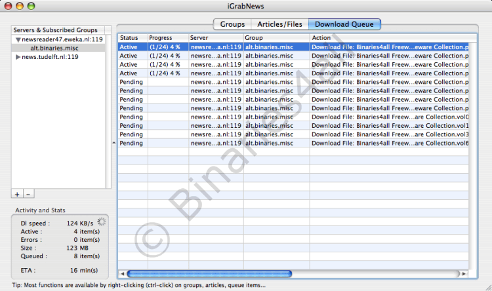Click the left scroll arrow
This screenshot has height=291, width=492.
(x=123, y=274)
